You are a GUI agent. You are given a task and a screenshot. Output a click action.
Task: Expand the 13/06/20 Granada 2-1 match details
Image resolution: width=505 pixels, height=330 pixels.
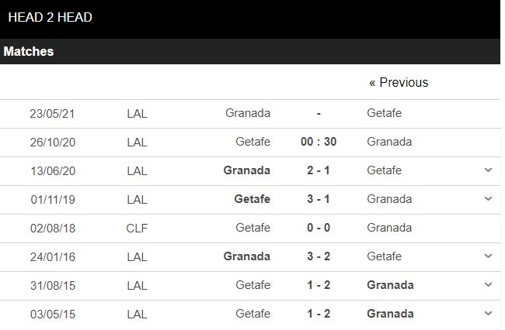[x=488, y=170]
